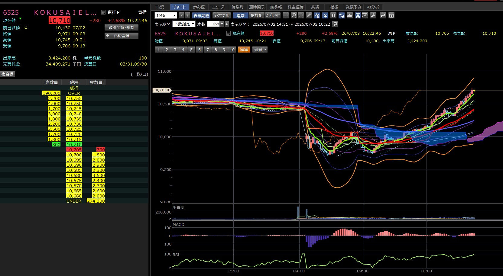Open the stock memo icon in chart header
503x276 pixels.
[229, 34]
